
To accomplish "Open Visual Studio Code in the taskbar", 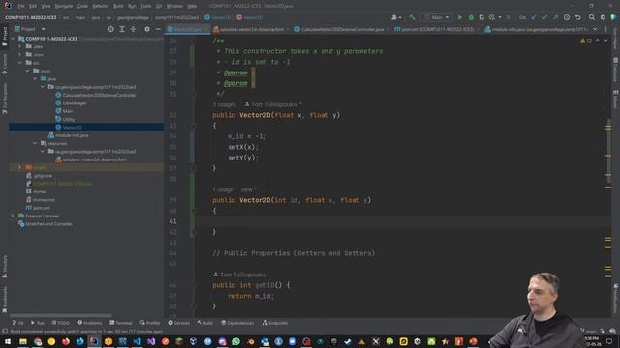I will point(137,341).
